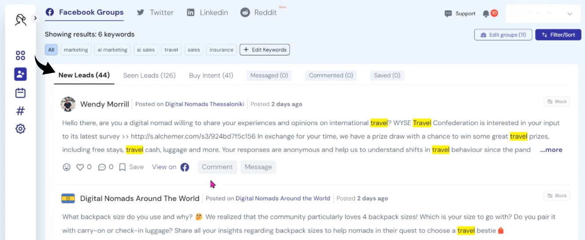Viewport: 585px width, 240px height.
Task: Open the Seen Leads (126) tab
Action: (x=149, y=75)
